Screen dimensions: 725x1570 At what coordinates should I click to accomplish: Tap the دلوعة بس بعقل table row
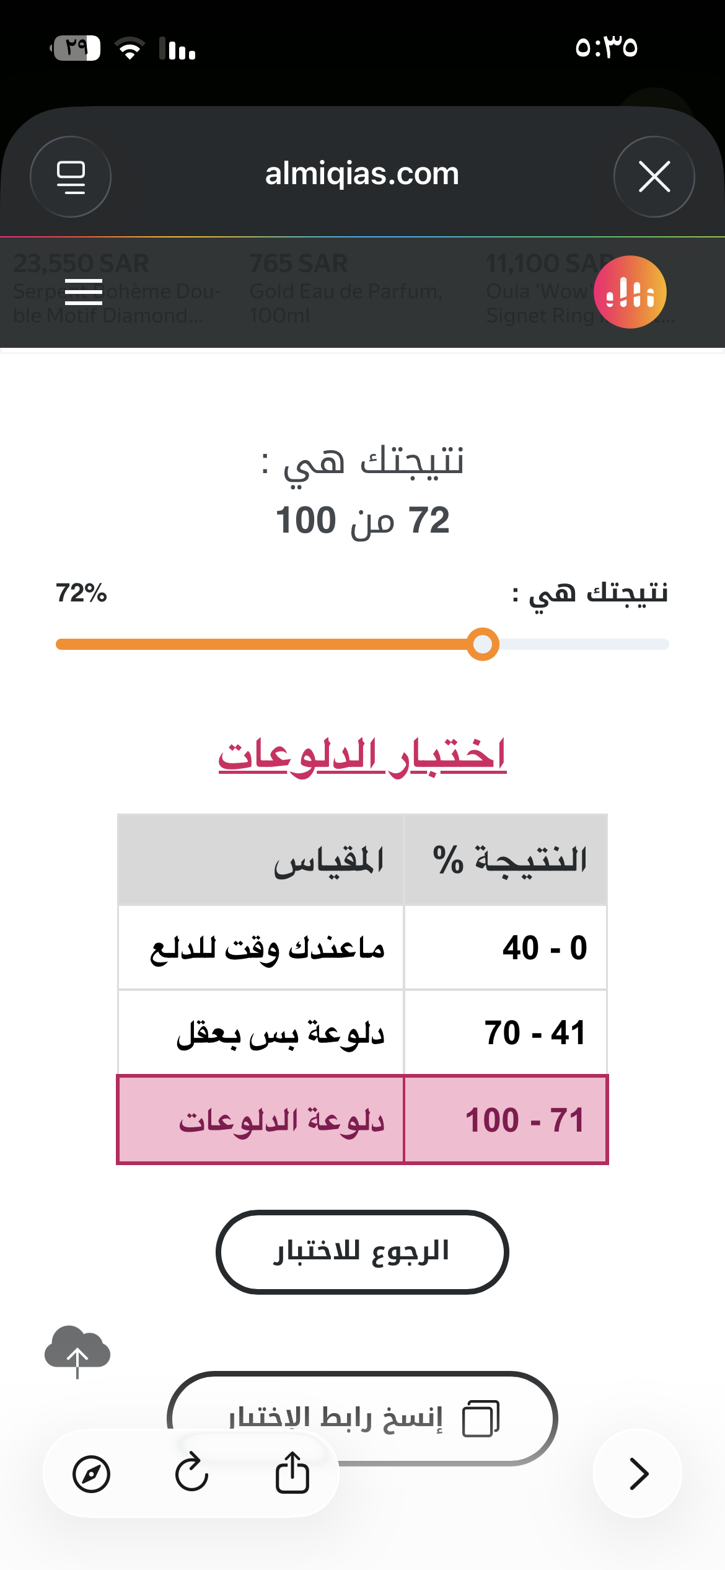362,1033
